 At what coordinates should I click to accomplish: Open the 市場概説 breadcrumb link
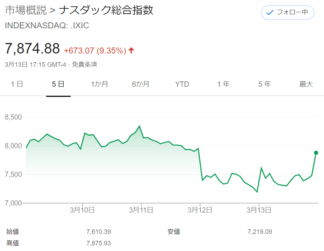point(26,10)
